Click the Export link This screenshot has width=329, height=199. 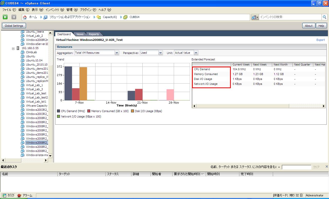[321, 40]
